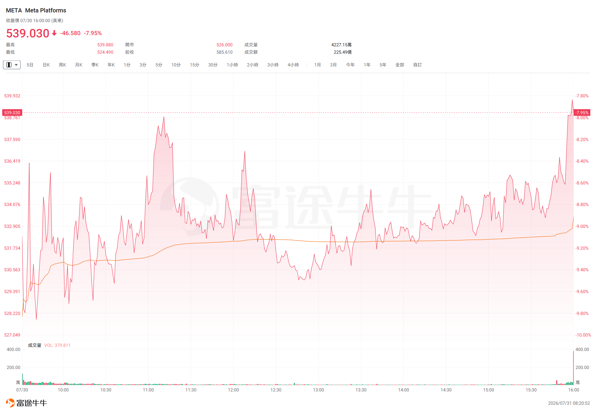
Task: Click the closing timestamp 07/30 16:00:00
Action: click(x=35, y=21)
